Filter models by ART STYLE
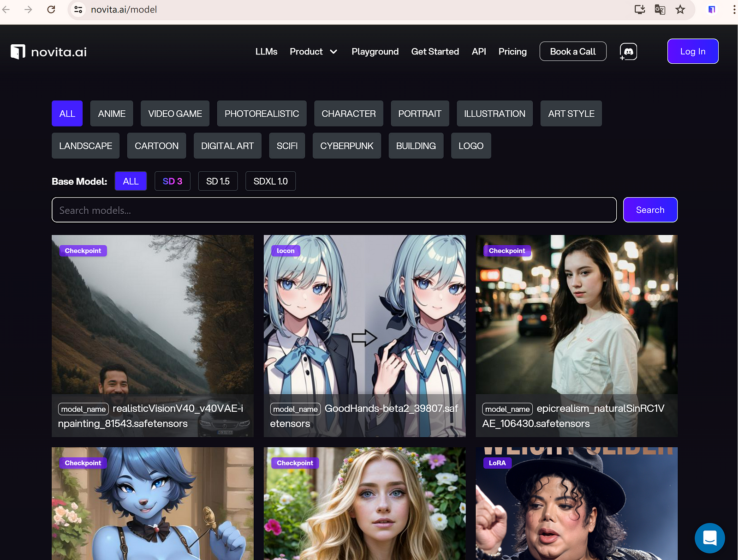This screenshot has height=560, width=738. (571, 114)
